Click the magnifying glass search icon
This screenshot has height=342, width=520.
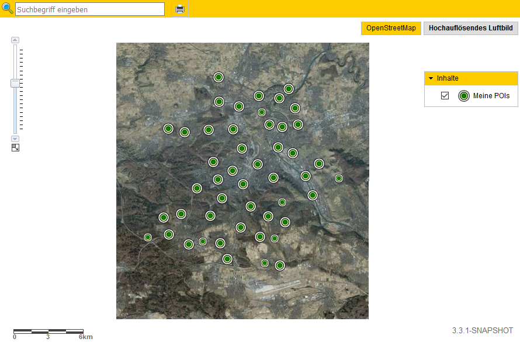pyautogui.click(x=7, y=8)
